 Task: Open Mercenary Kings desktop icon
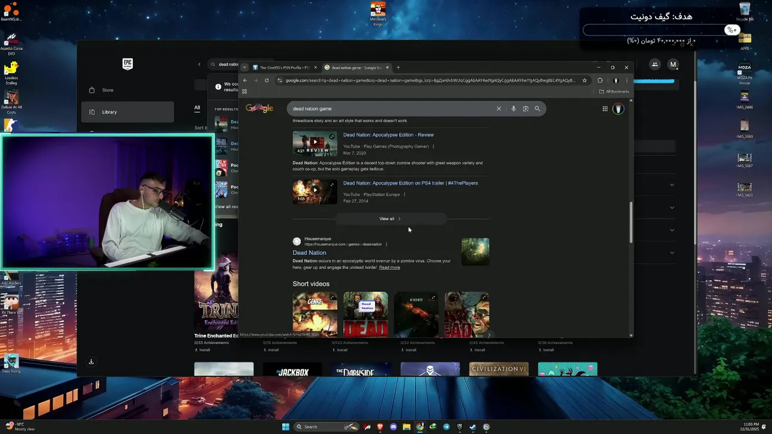378,13
